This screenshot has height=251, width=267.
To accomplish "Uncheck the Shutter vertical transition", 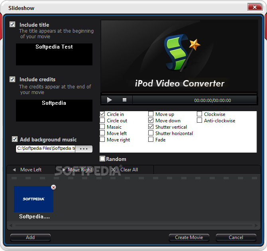I will coord(151,127).
